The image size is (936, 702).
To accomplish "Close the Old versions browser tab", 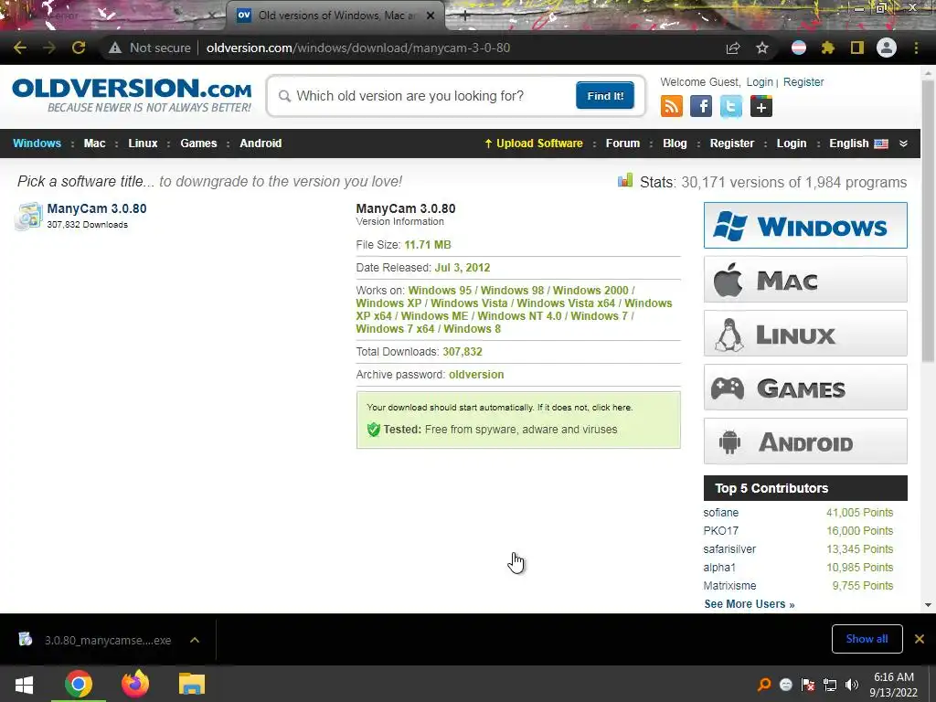I will coord(431,16).
